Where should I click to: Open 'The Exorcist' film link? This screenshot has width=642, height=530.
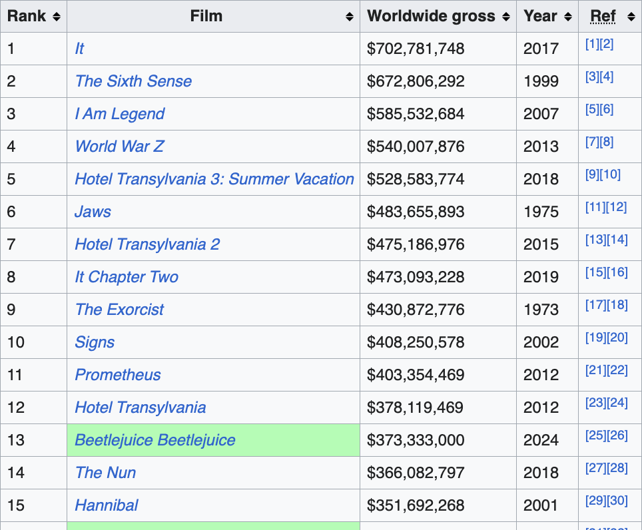(120, 310)
